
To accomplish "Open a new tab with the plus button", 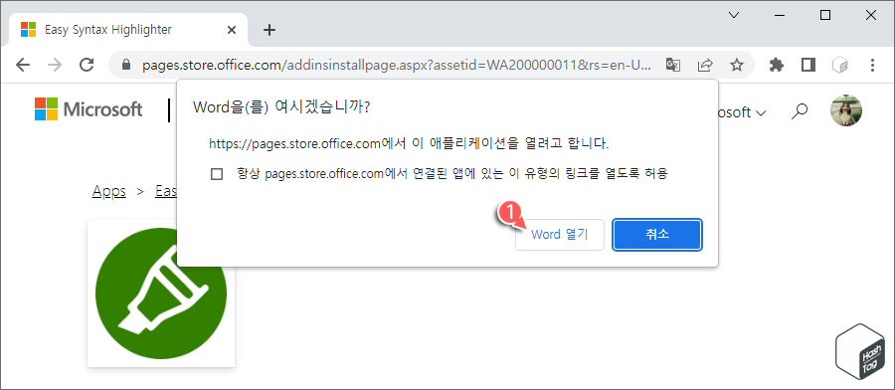I will click(x=269, y=30).
